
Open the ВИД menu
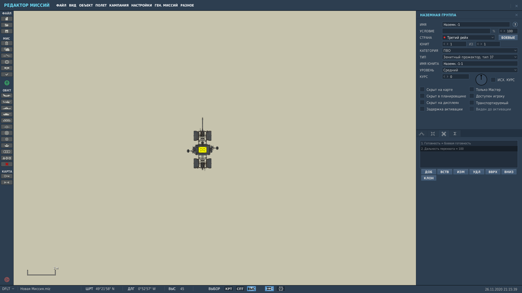73,5
